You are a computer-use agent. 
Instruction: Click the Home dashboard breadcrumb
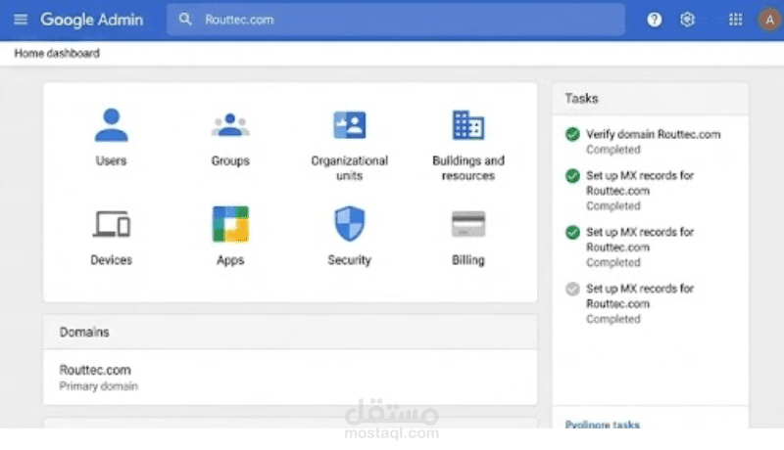coord(57,53)
